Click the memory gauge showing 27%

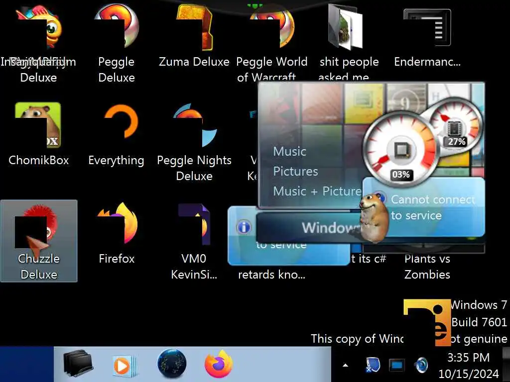pyautogui.click(x=456, y=127)
